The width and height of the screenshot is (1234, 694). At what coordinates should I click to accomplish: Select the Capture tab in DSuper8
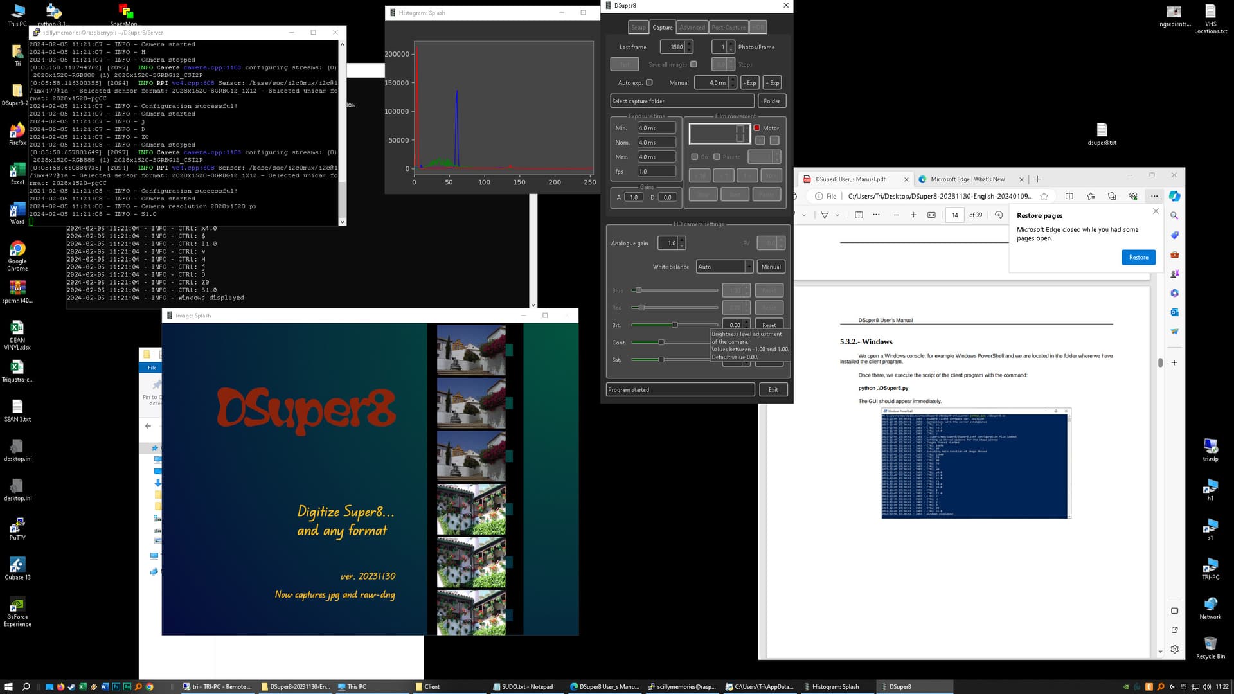[663, 27]
